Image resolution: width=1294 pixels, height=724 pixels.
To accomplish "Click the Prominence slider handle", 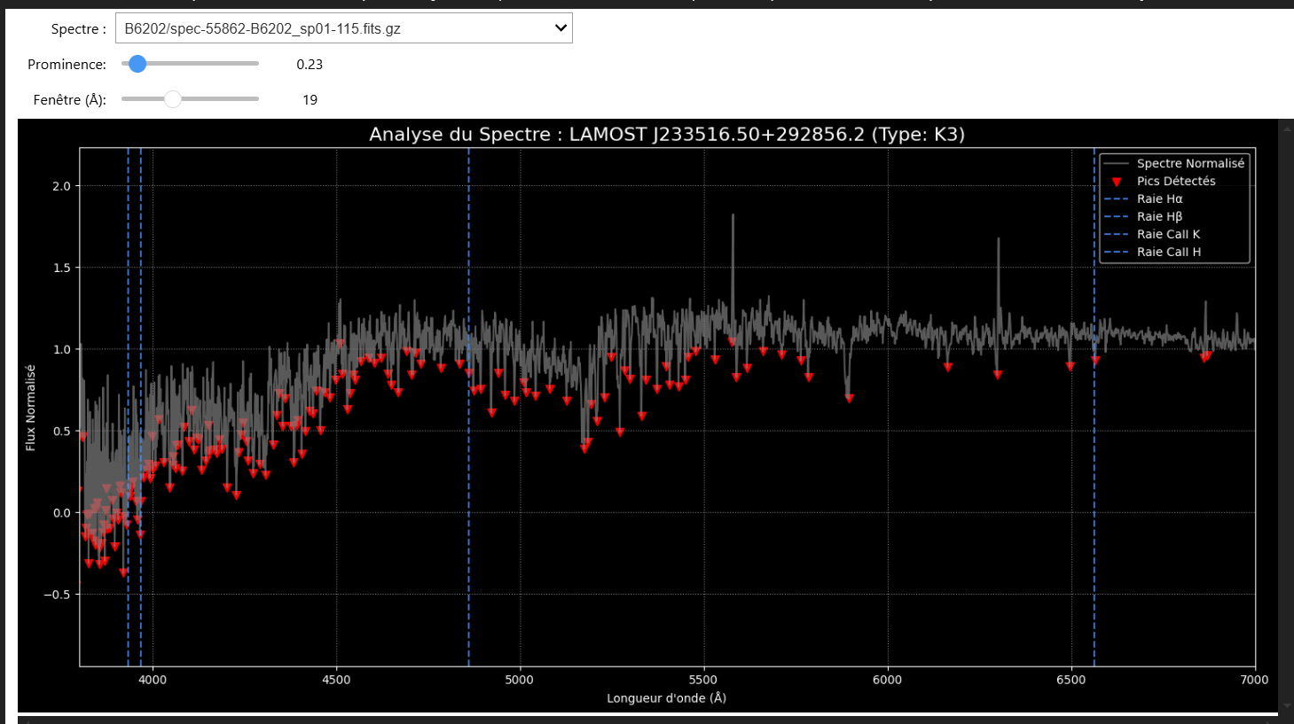I will tap(137, 64).
